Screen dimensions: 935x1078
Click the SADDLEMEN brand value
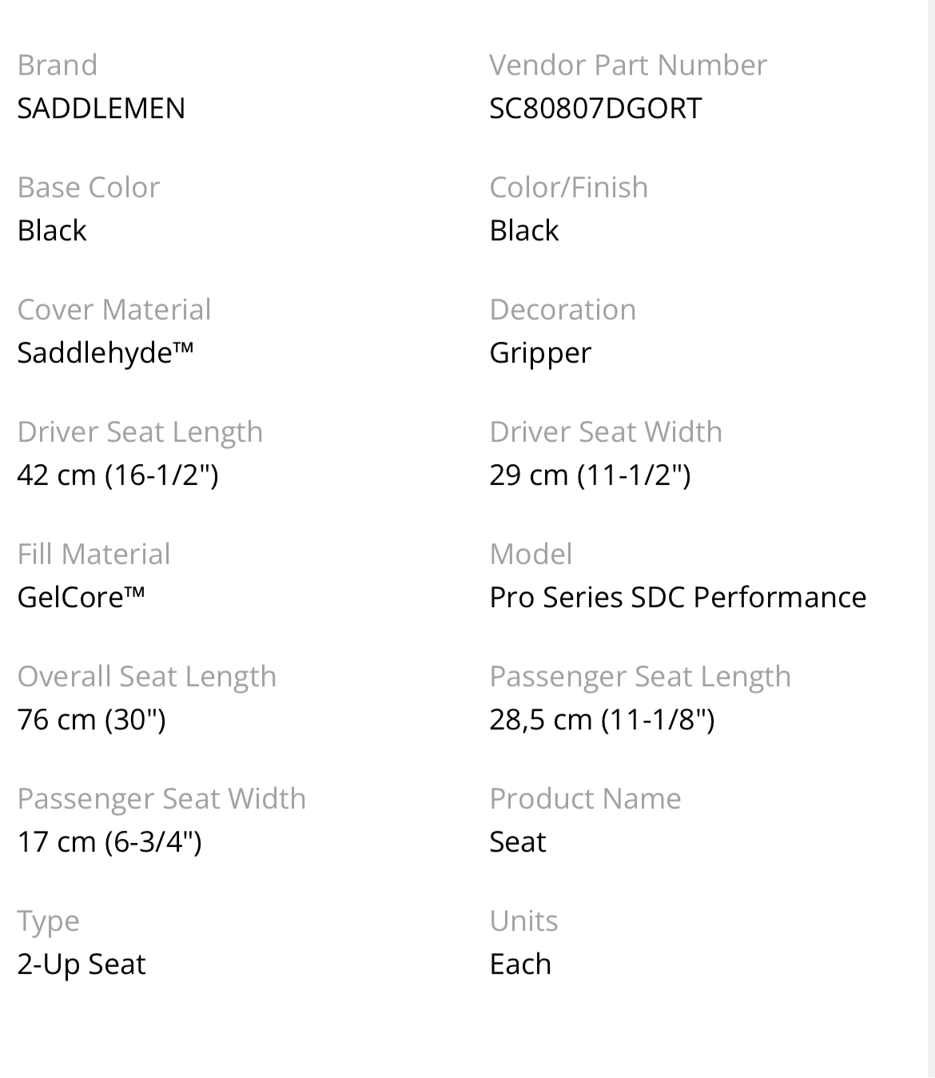tap(101, 108)
